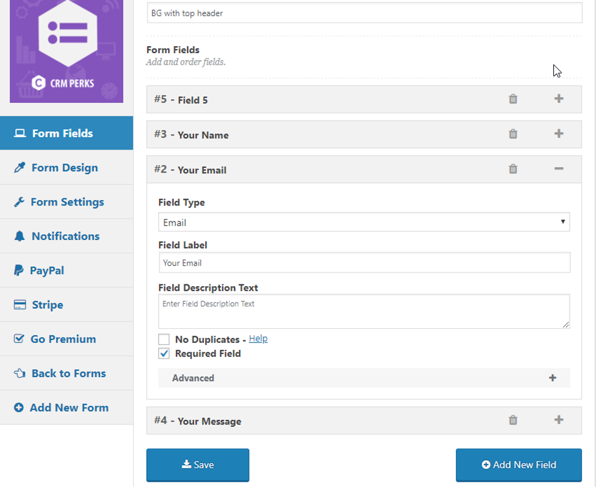The image size is (596, 487).
Task: Open the Notifications section
Action: (x=63, y=236)
